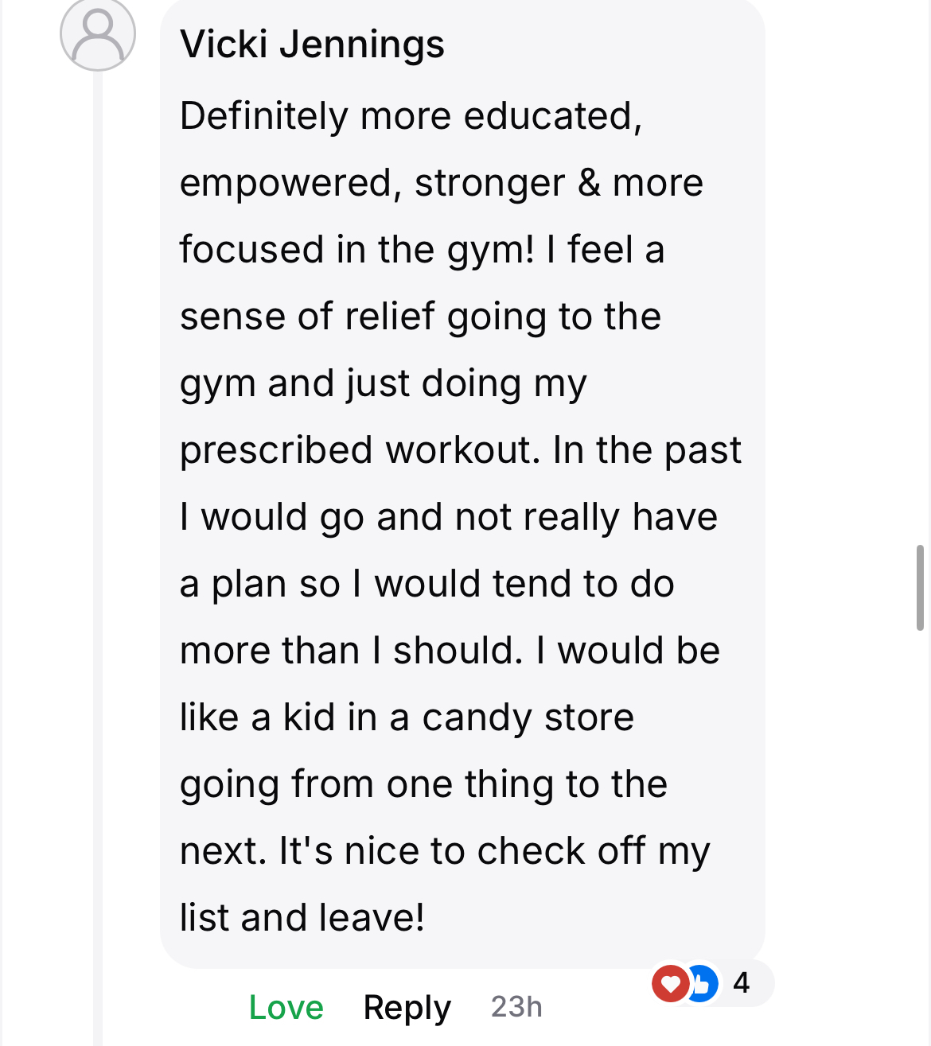Click the phrase 'more than I should'
This screenshot has height=1046, width=931.
(x=351, y=651)
